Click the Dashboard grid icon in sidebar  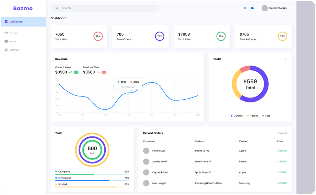[6, 22]
